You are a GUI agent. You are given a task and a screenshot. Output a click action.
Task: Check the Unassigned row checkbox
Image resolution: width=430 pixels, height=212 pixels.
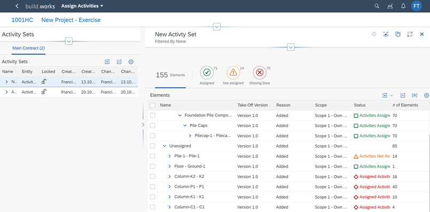pyautogui.click(x=152, y=146)
